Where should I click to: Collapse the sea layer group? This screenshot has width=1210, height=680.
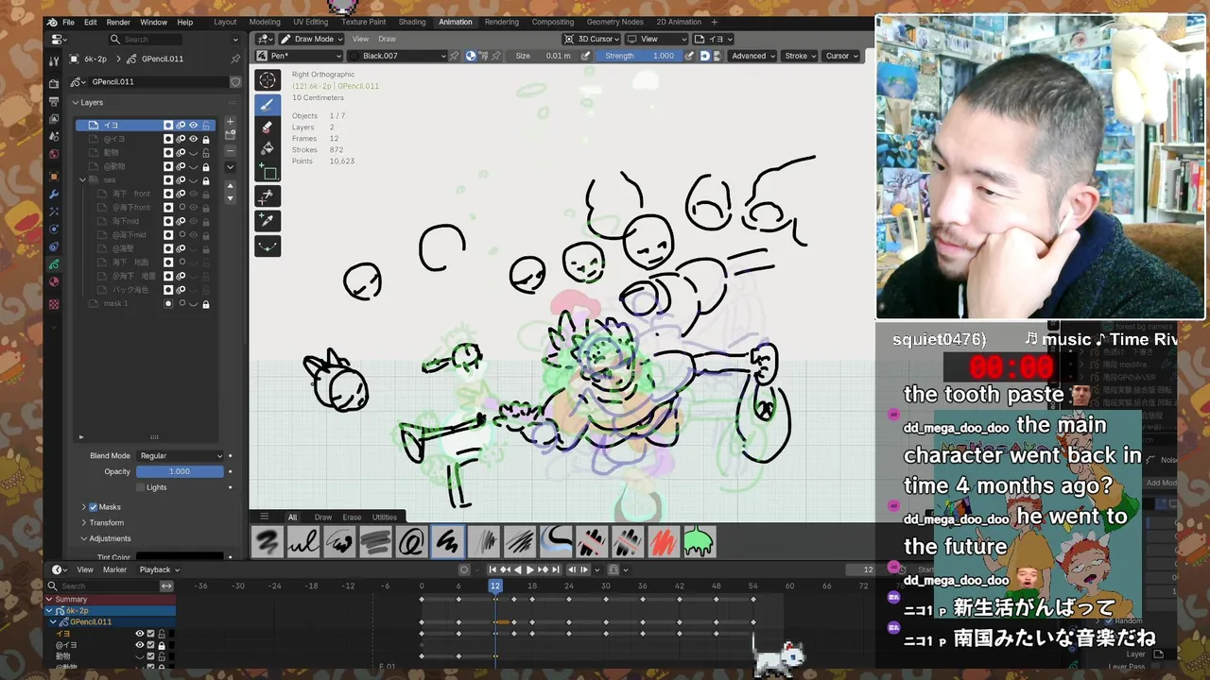(x=83, y=179)
